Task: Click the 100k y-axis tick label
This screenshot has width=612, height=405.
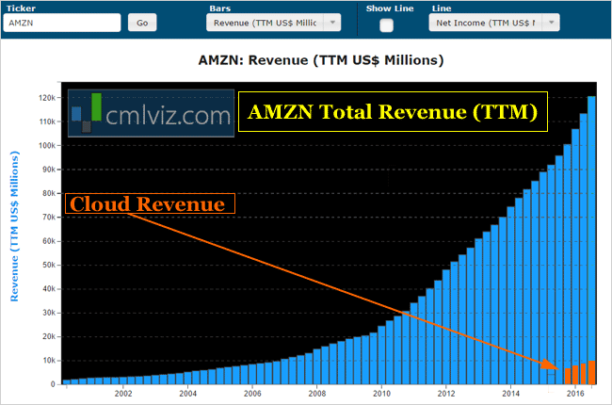Action: click(x=47, y=145)
